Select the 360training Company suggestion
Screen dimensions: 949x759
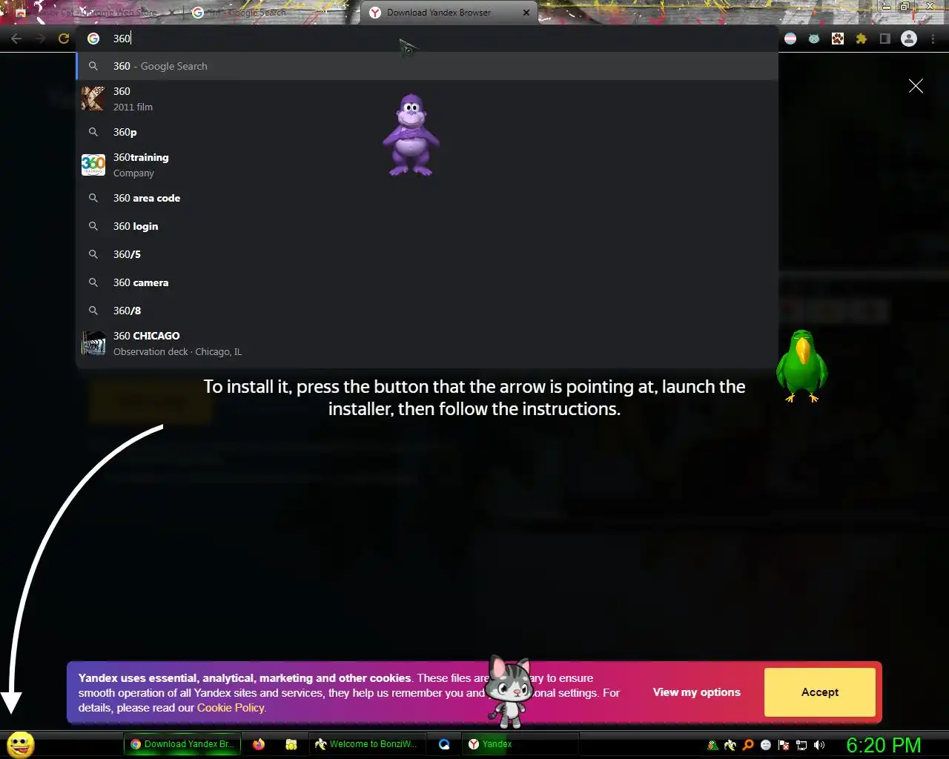(x=427, y=165)
